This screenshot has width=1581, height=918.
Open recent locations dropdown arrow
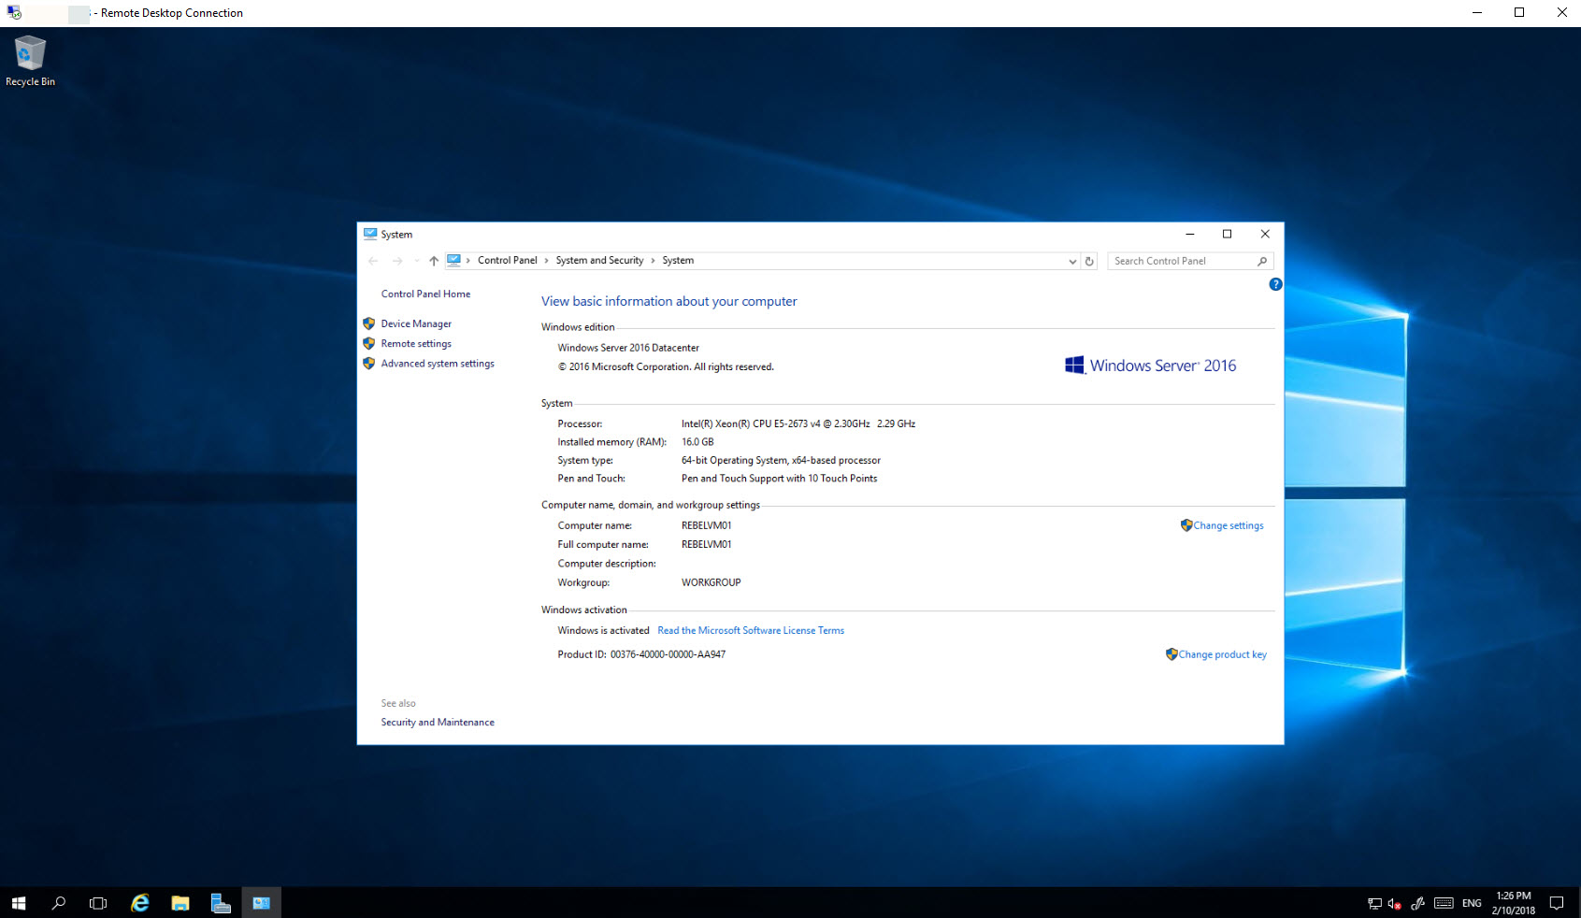tap(416, 261)
